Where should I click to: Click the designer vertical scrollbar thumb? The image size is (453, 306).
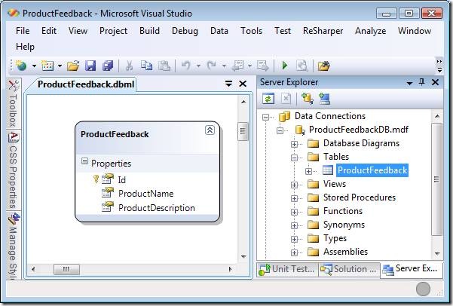pyautogui.click(x=243, y=131)
